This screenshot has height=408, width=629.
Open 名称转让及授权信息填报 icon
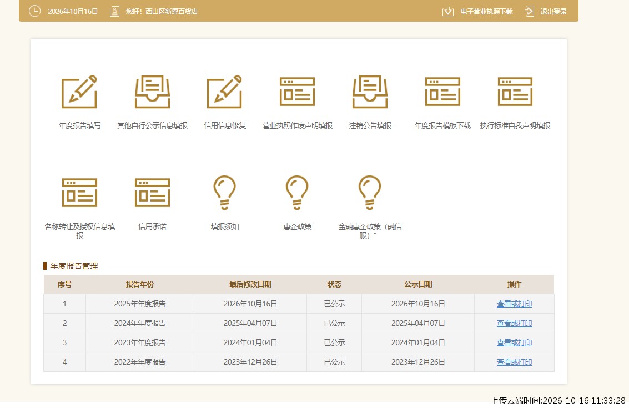(x=79, y=193)
